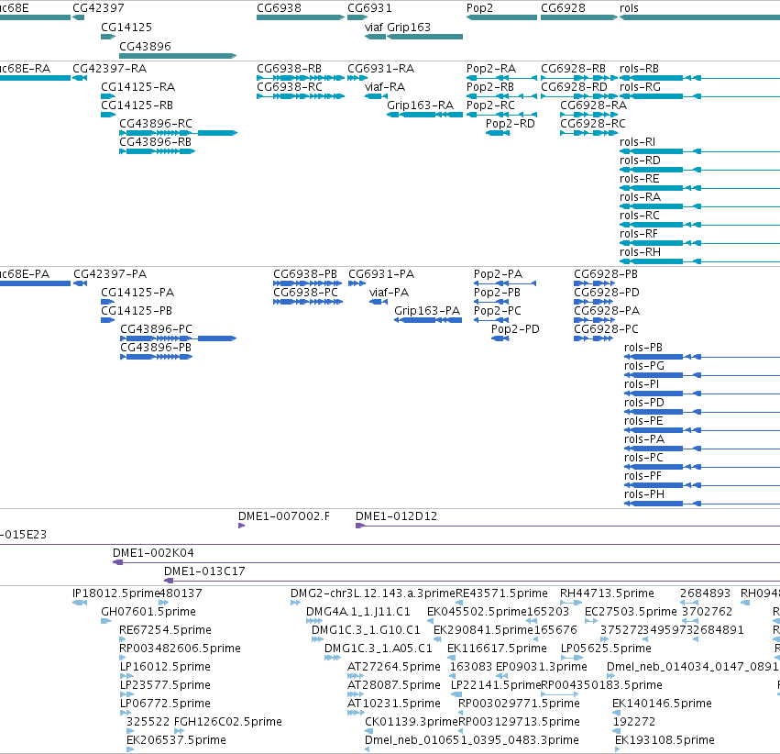Select the DMG4A.1_1.J11.C1 EST label
This screenshot has width=780, height=754.
click(358, 612)
